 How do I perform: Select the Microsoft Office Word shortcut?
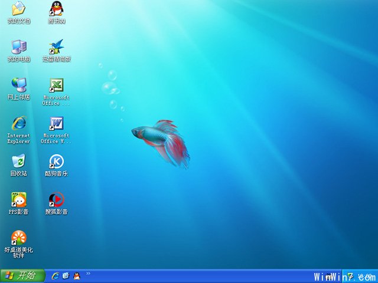[57, 123]
